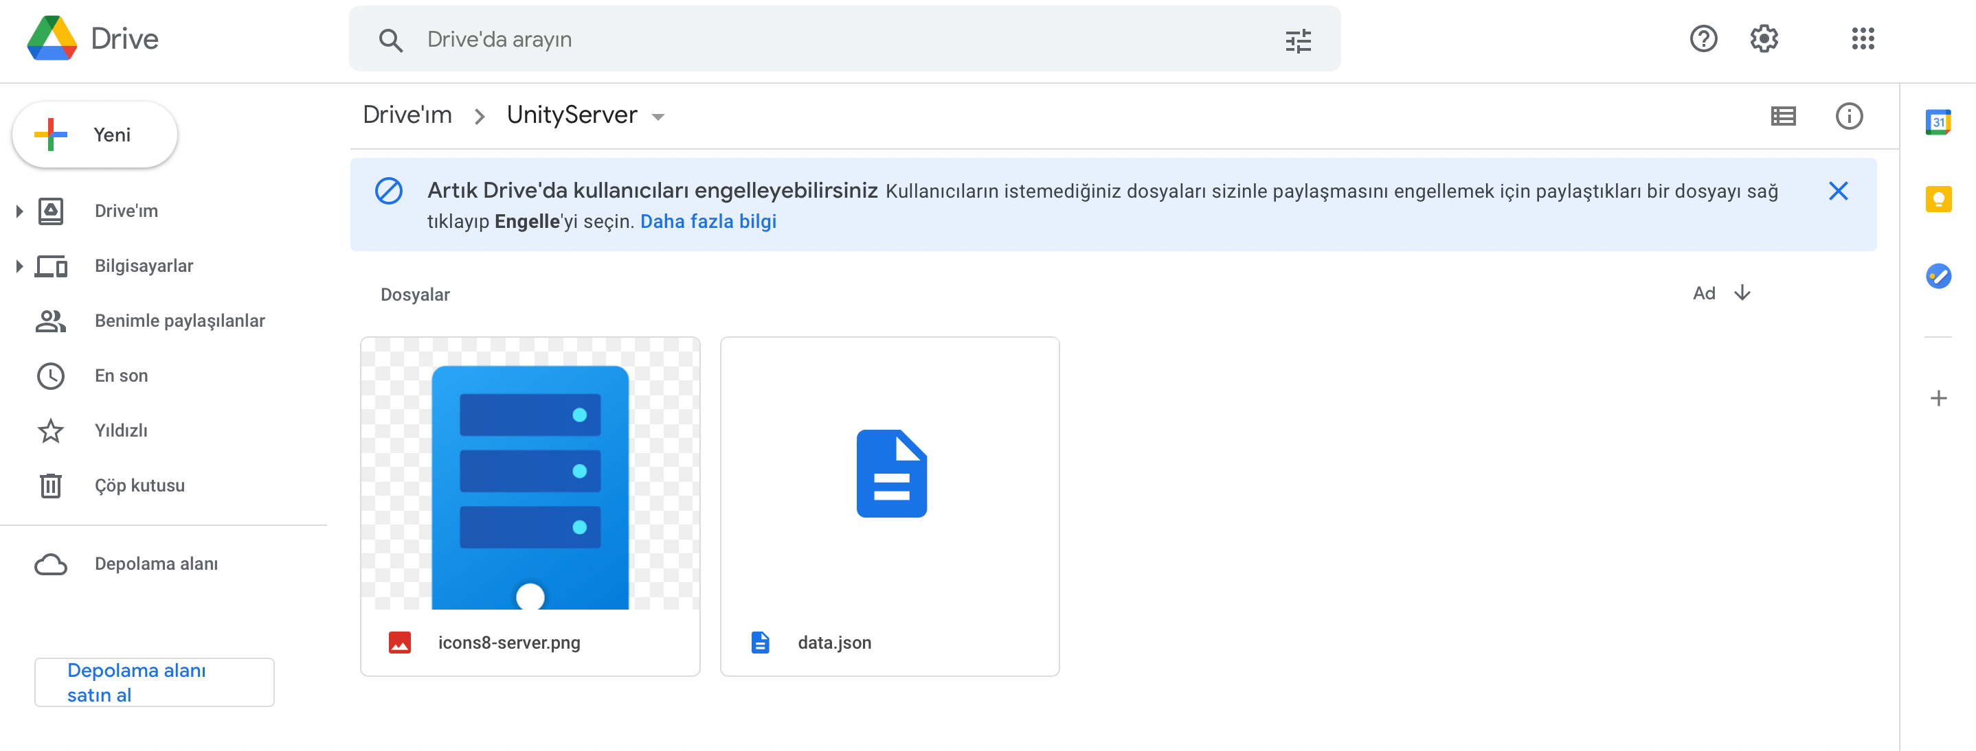The image size is (1976, 751).
Task: Expand the Drive'ım tree in the sidebar
Action: (19, 211)
